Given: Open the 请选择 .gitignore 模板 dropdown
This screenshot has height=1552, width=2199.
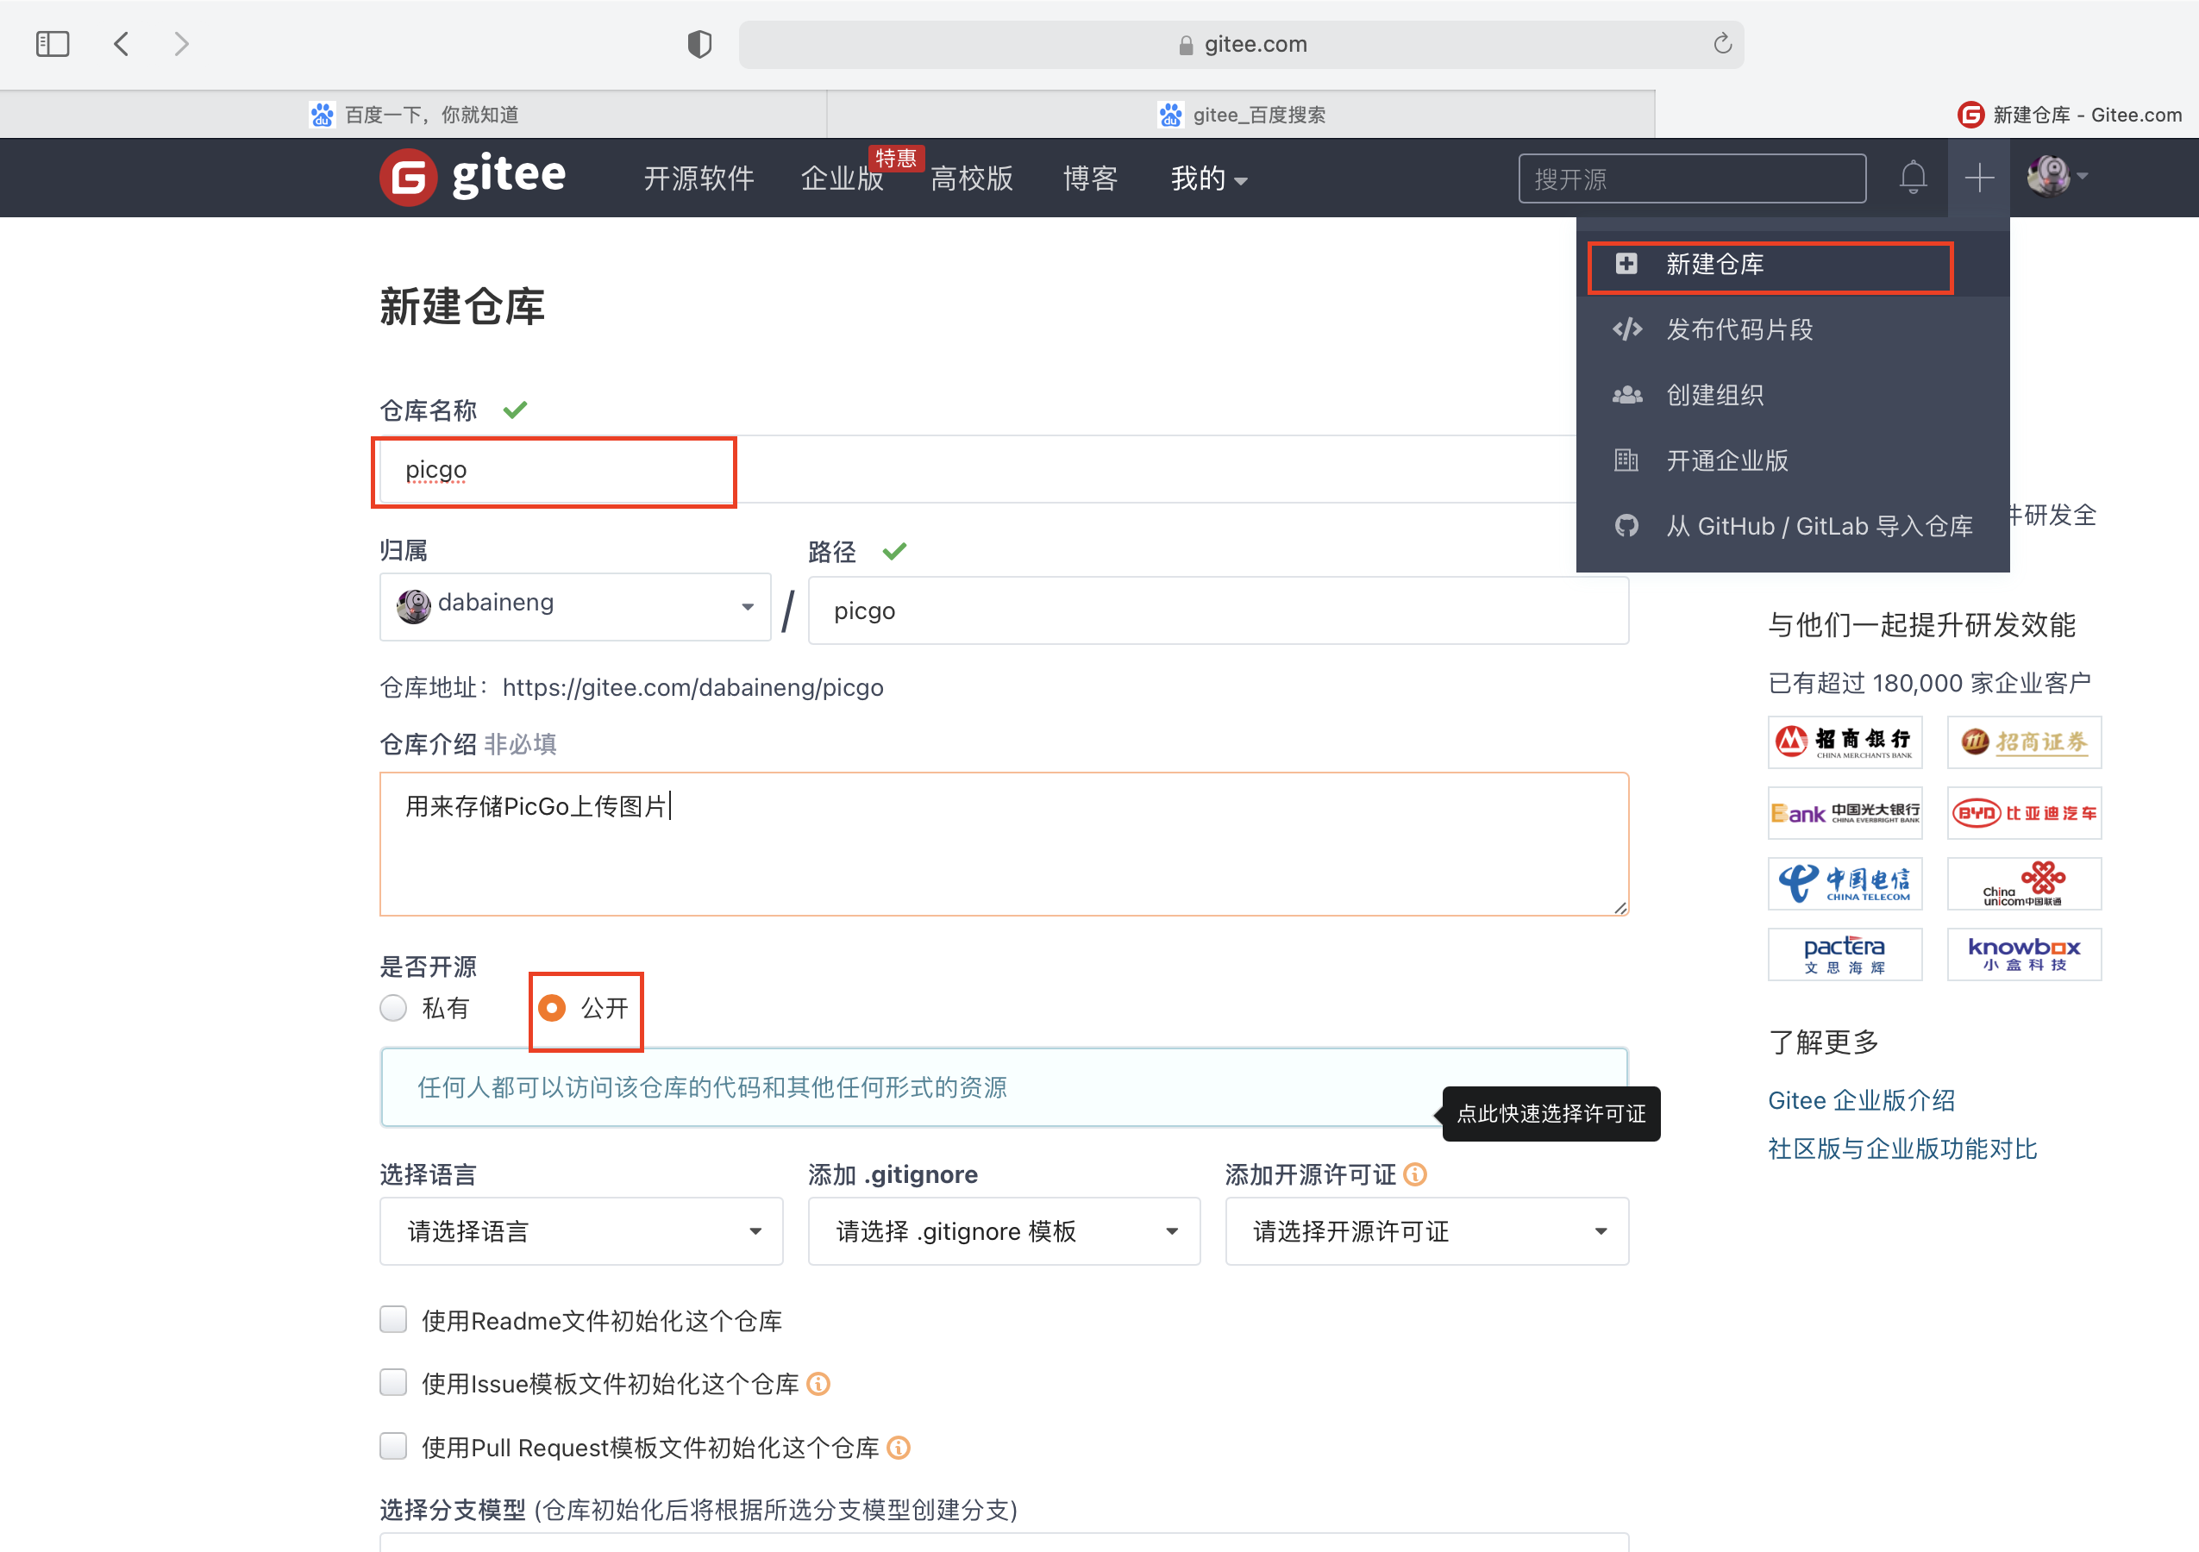Looking at the screenshot, I should click(x=1004, y=1231).
